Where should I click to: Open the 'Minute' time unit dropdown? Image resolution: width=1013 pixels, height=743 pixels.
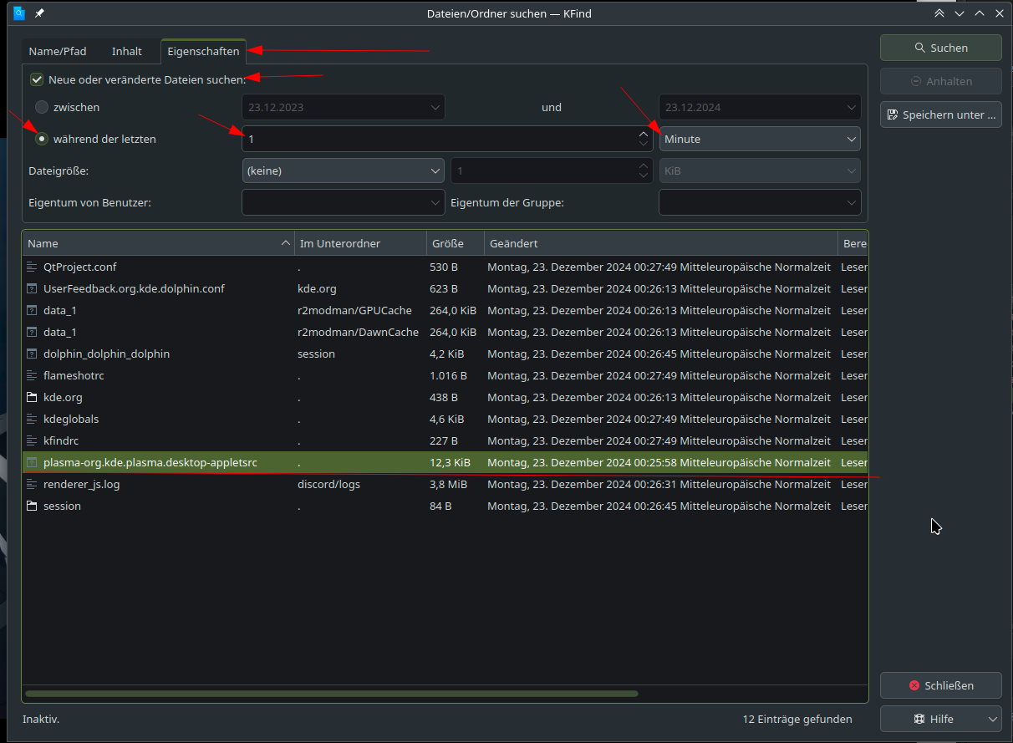pos(760,139)
